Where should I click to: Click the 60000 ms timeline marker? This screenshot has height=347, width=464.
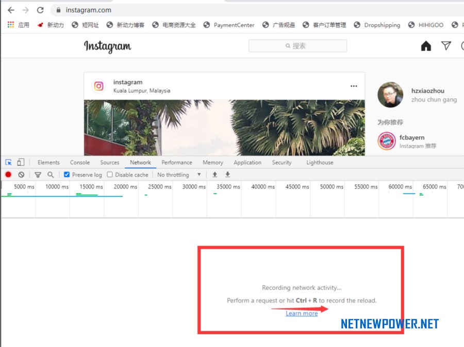(x=400, y=187)
